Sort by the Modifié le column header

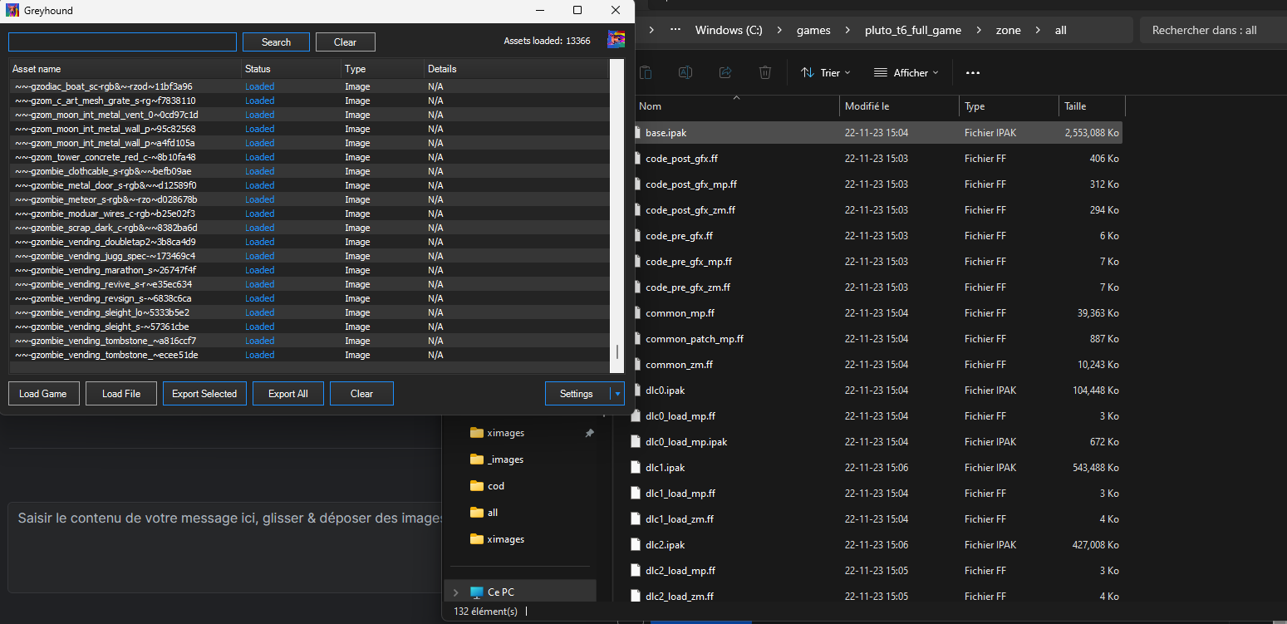(899, 106)
